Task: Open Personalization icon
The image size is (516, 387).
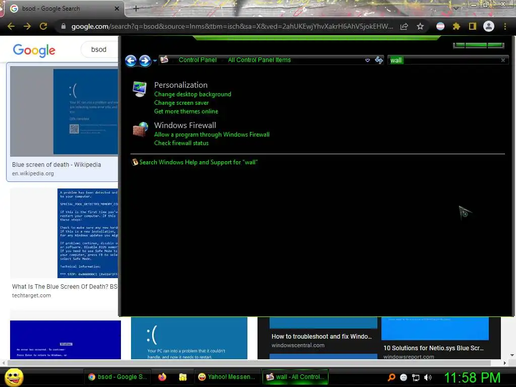Action: coord(140,89)
